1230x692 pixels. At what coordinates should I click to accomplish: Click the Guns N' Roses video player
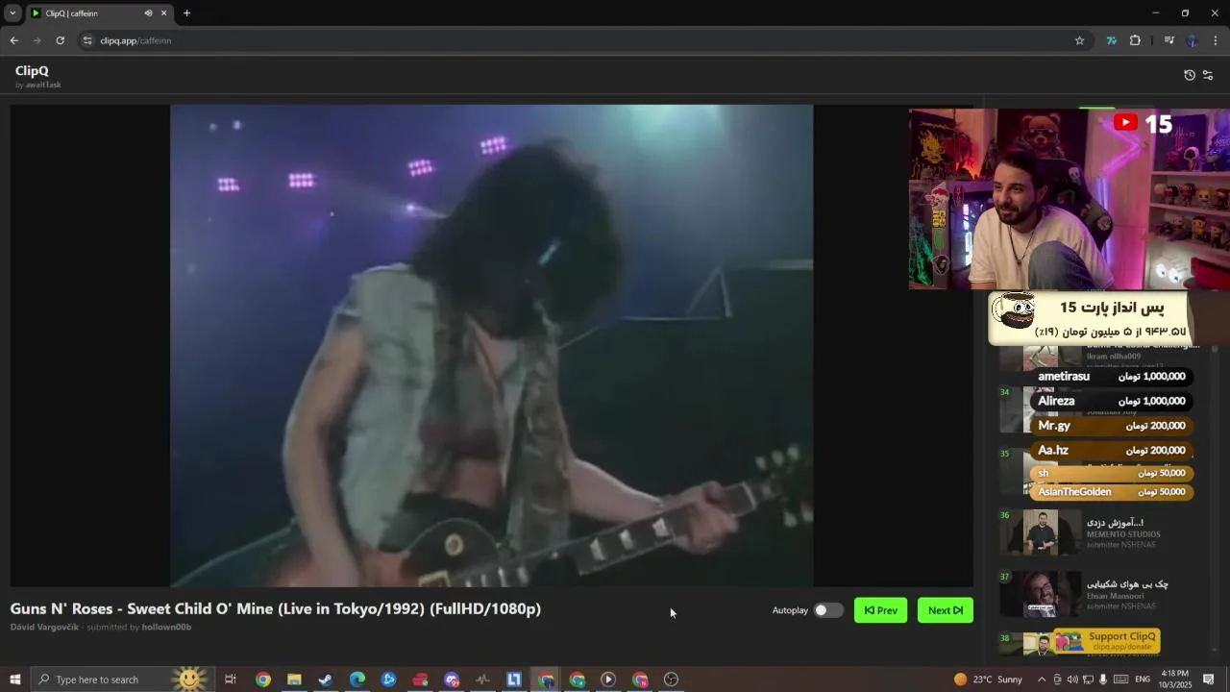[x=491, y=346]
